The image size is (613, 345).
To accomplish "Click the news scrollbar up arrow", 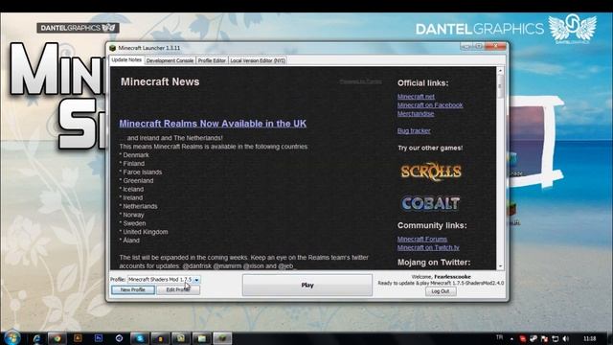I will coord(500,70).
